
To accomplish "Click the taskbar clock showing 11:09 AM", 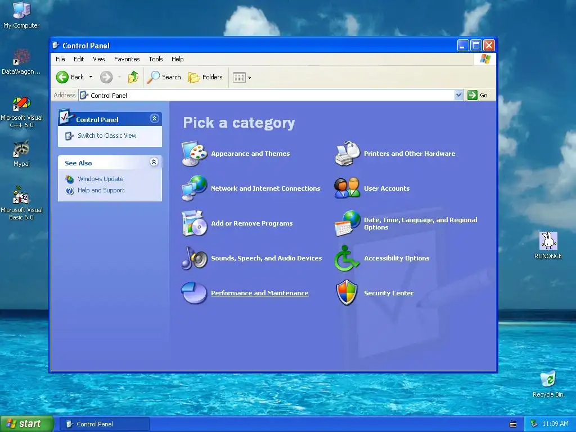I will click(x=555, y=424).
